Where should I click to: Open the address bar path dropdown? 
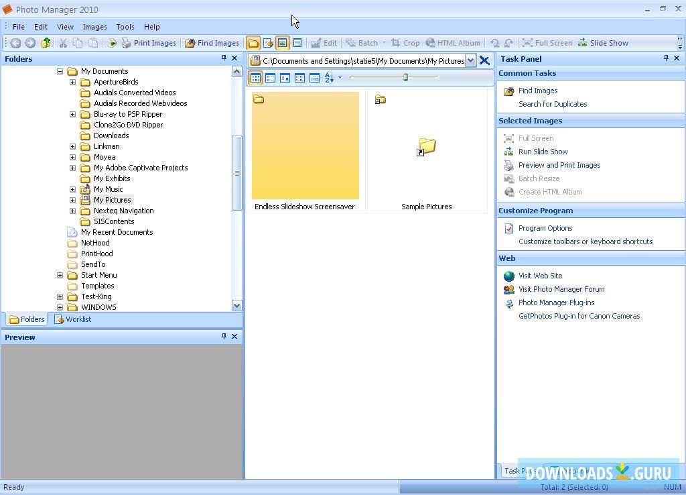471,60
